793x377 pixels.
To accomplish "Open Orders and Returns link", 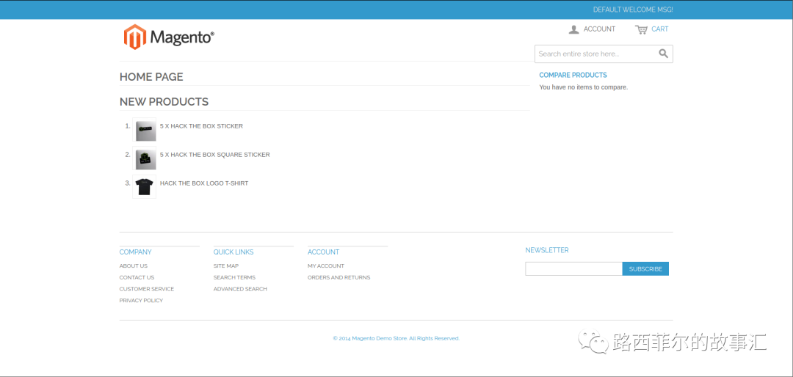I will click(x=338, y=277).
